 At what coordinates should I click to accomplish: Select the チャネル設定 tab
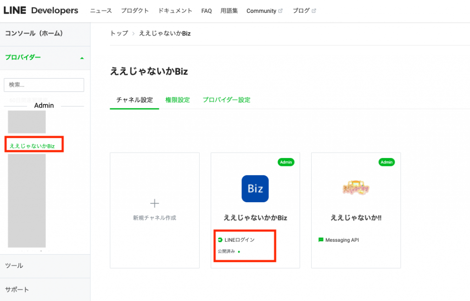(x=134, y=100)
